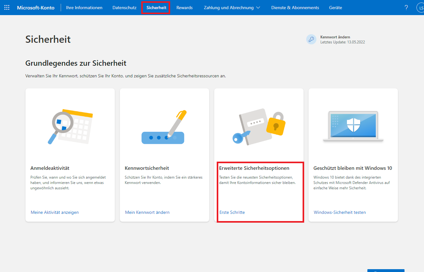Click the Grundlegendes zur Sicherheit heading
Image resolution: width=424 pixels, height=272 pixels.
[x=76, y=63]
